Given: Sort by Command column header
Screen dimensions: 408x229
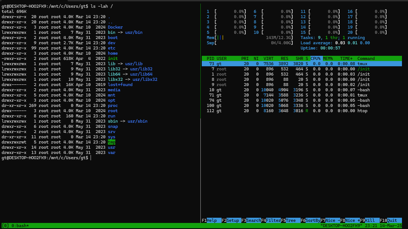Looking at the screenshot, I should (366, 59).
